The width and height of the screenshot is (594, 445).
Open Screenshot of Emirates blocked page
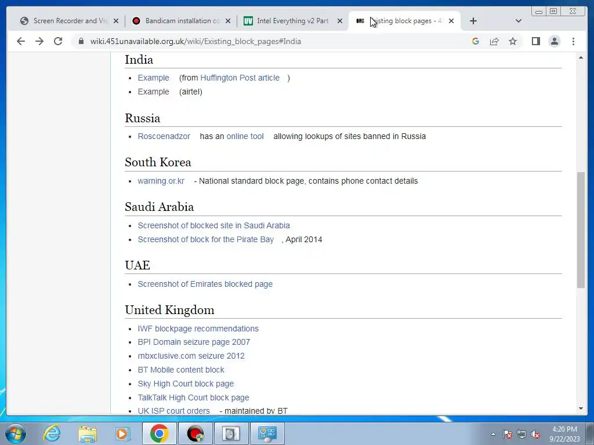click(x=205, y=284)
